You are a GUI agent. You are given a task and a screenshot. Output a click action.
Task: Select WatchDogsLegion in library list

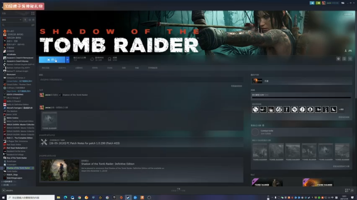pyautogui.click(x=15, y=178)
